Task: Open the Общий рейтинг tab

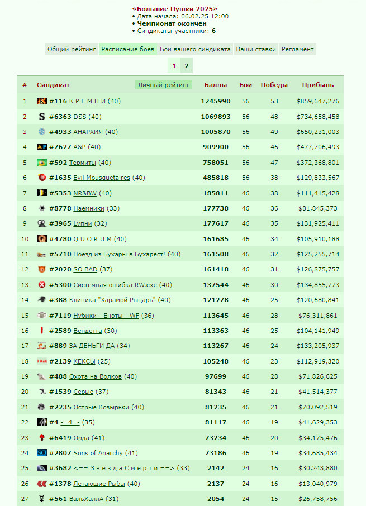Action: (x=72, y=49)
